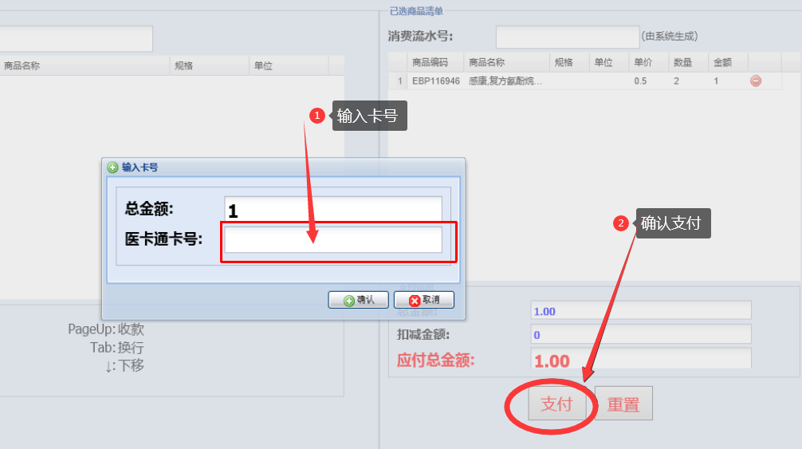The image size is (802, 449).
Task: Confirm card number with 确认 button
Action: click(358, 300)
